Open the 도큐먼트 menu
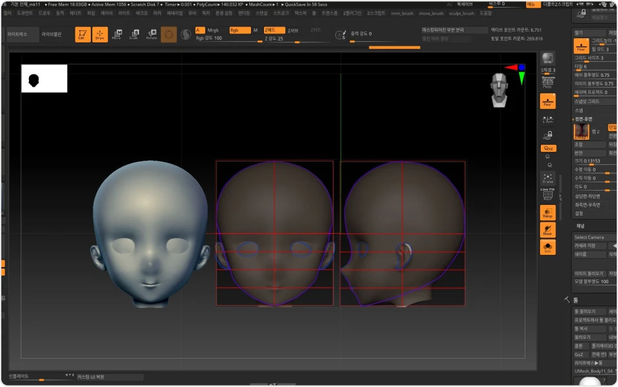This screenshot has height=387, width=618. 24,13
